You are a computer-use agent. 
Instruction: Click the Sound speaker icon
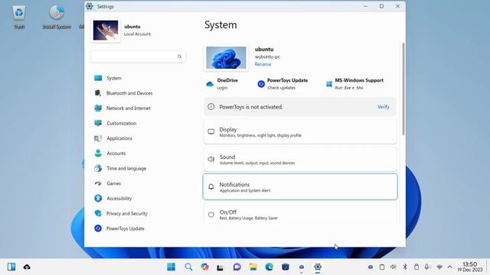click(x=211, y=159)
